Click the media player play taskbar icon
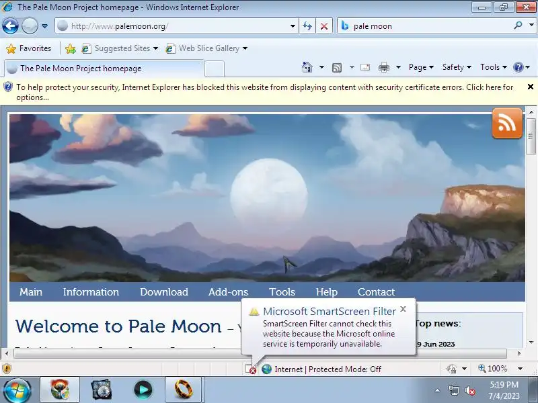Screen dimensions: 538x403 point(143,390)
